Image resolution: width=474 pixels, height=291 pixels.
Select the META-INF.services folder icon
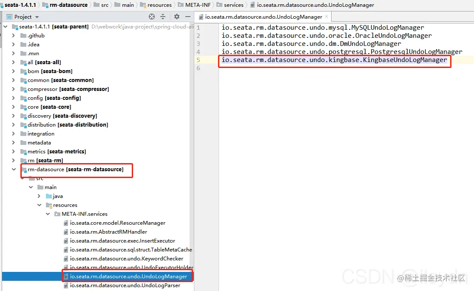tap(57, 214)
